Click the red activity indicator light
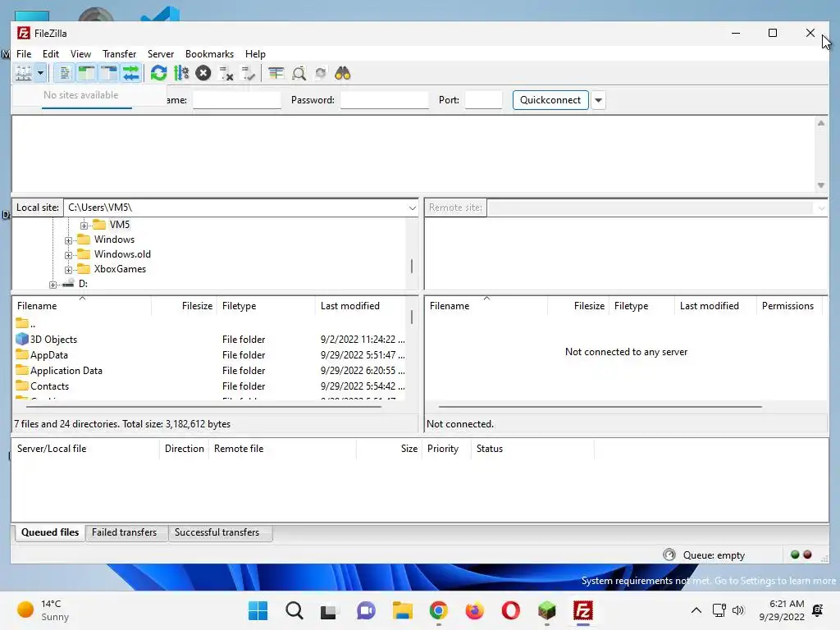 807,555
